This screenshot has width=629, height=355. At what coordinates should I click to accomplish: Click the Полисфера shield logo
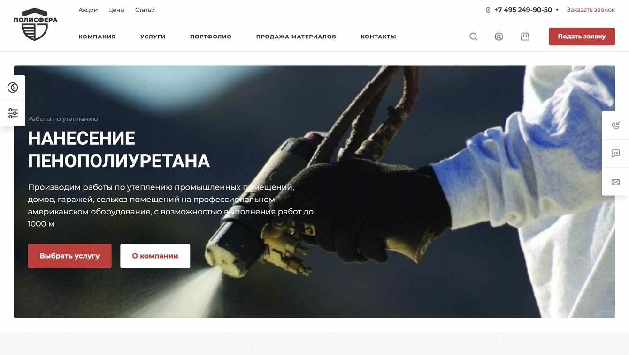click(x=35, y=24)
